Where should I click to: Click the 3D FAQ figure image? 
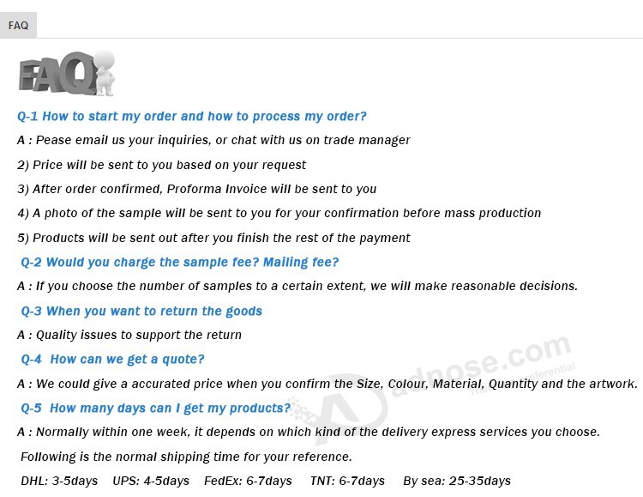66,73
